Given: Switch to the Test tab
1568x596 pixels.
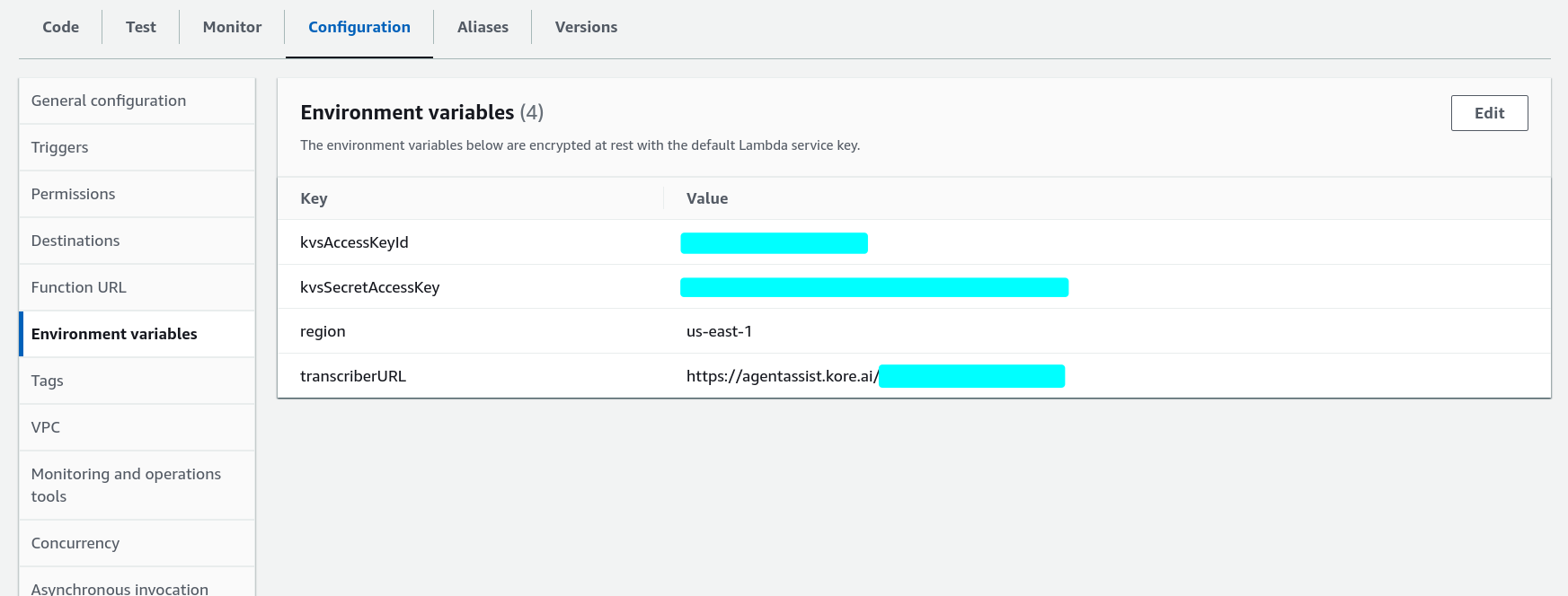Looking at the screenshot, I should tap(141, 27).
